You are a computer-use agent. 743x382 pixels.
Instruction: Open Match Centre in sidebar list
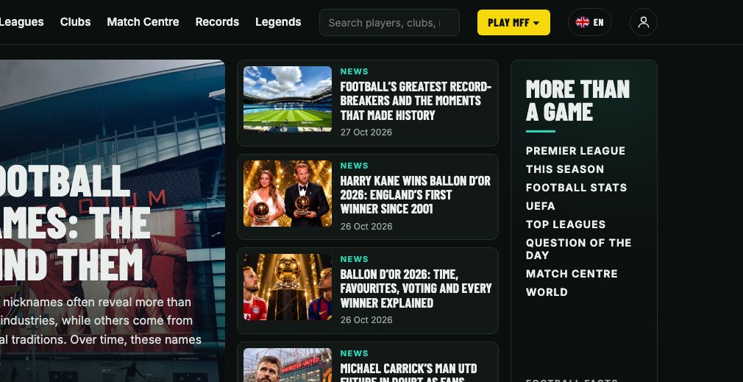point(572,274)
